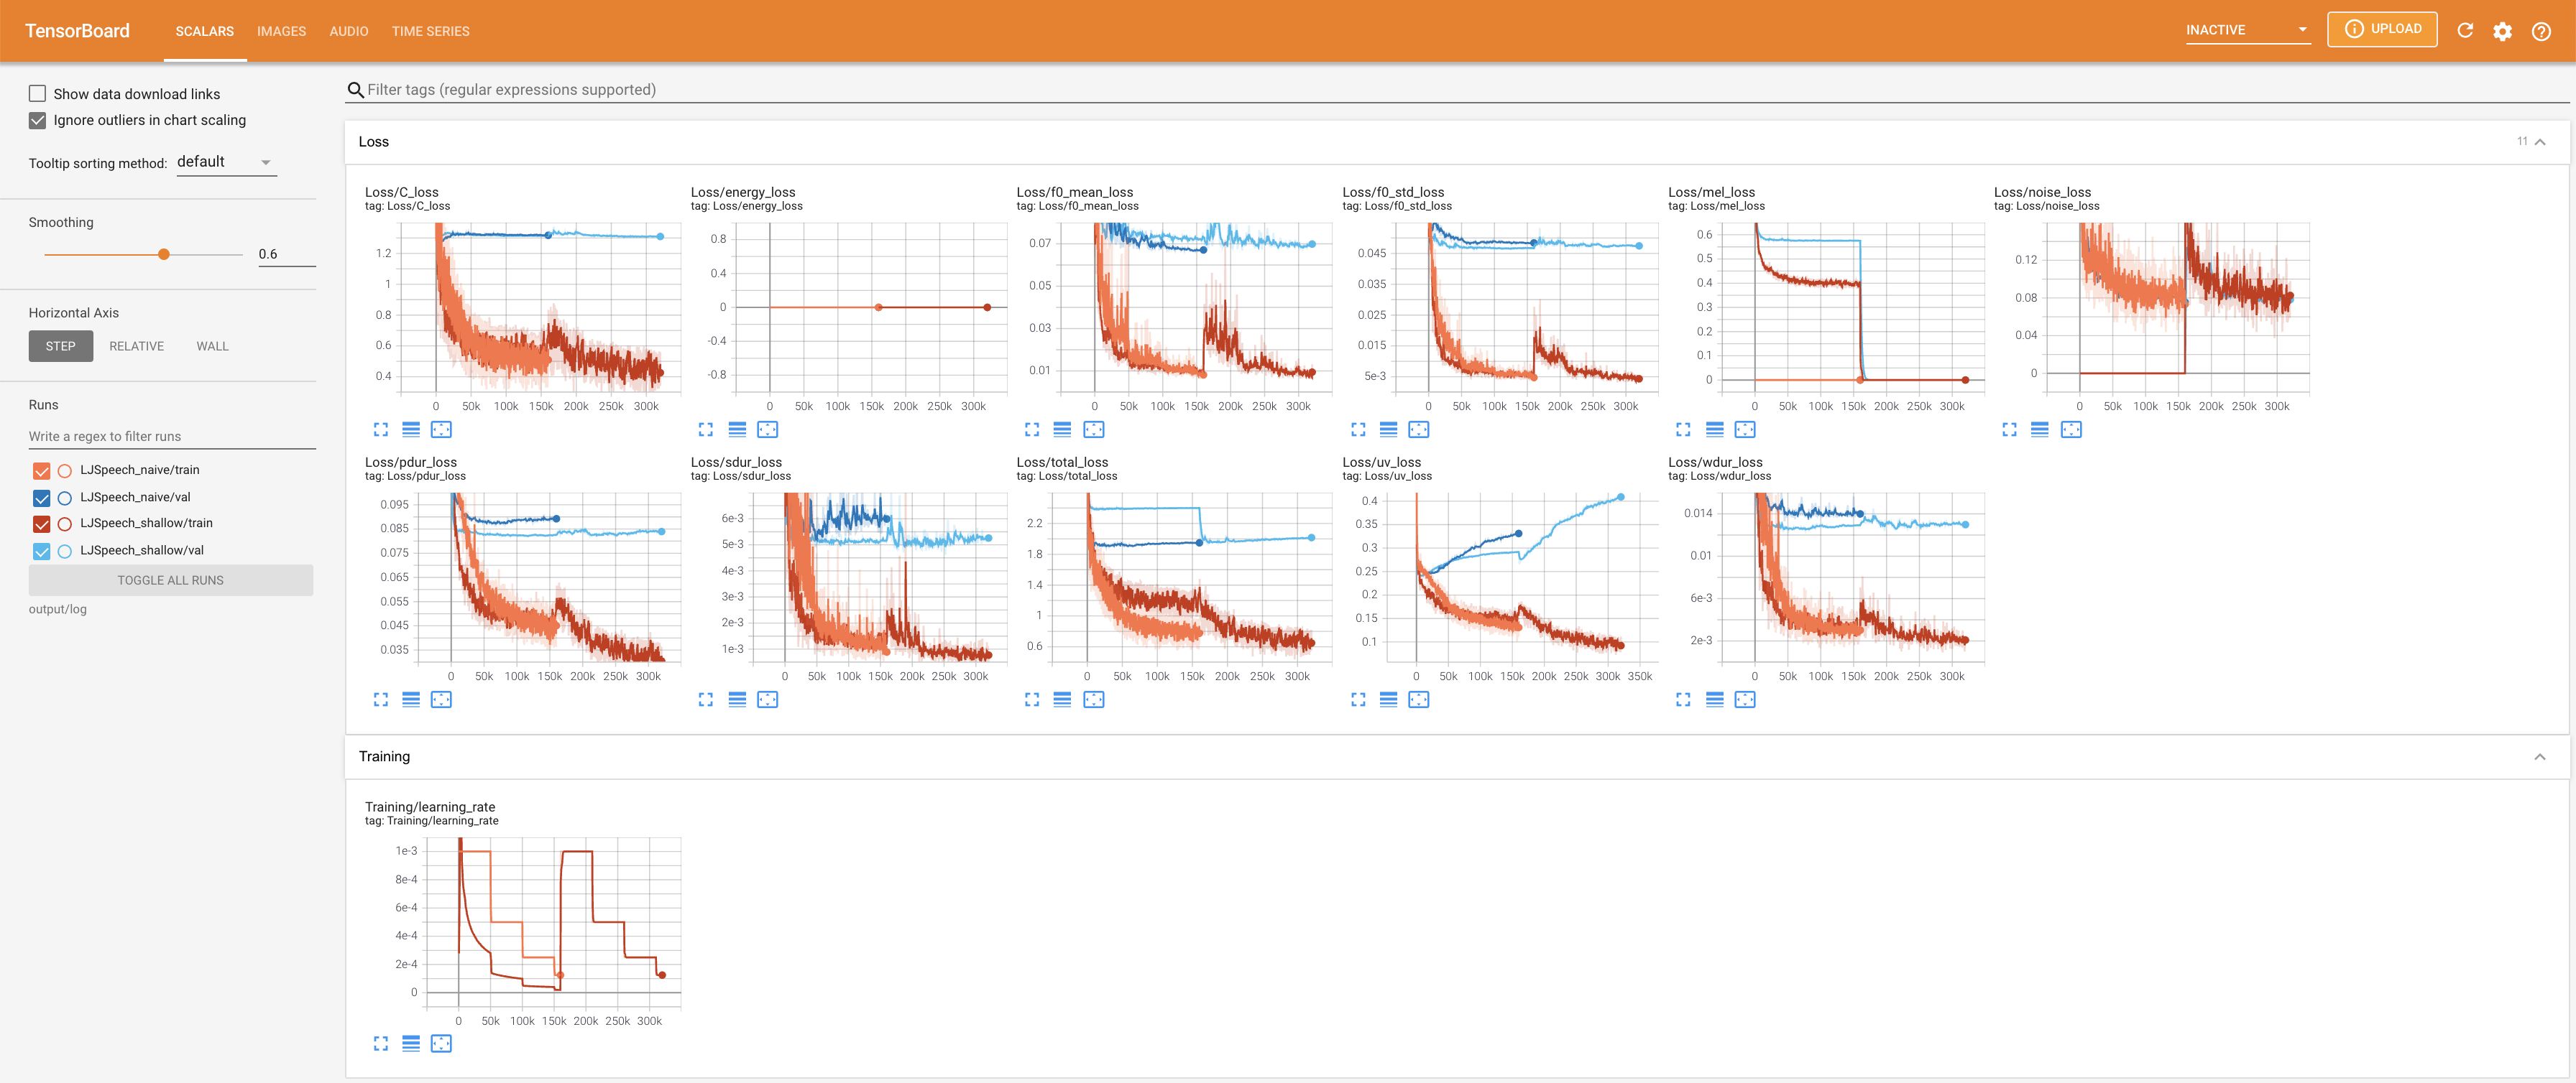Fit domain to data on Loss/mel_loss chart
Screen dimensions: 2576x1083
tap(1745, 429)
